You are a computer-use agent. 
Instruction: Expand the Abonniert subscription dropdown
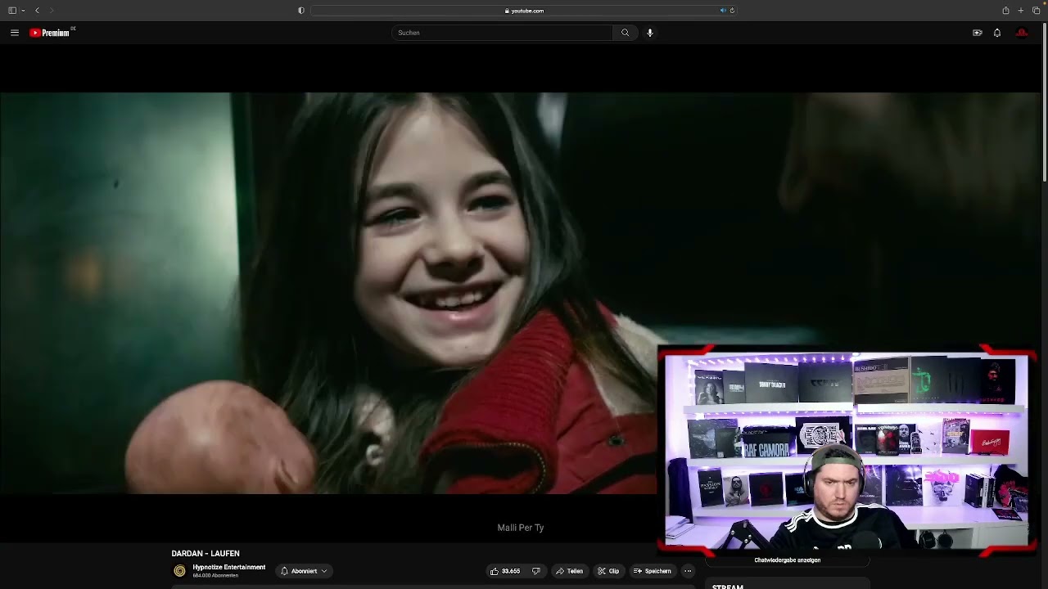pos(304,571)
